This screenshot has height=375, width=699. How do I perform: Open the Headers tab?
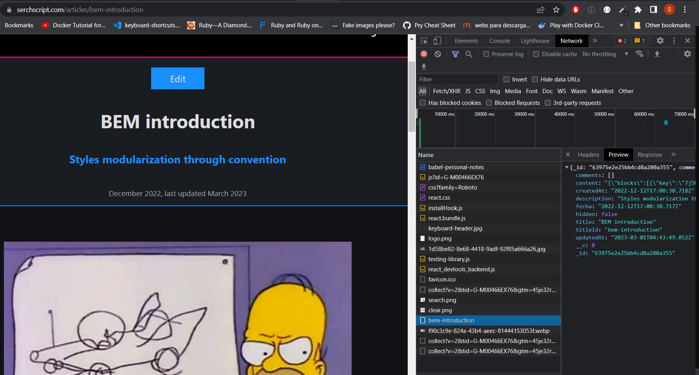[x=588, y=155]
